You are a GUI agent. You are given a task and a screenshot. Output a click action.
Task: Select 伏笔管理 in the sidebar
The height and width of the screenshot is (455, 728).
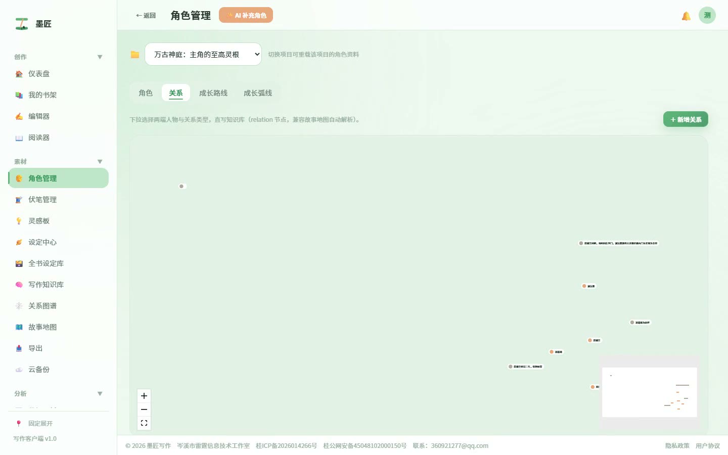(x=58, y=200)
